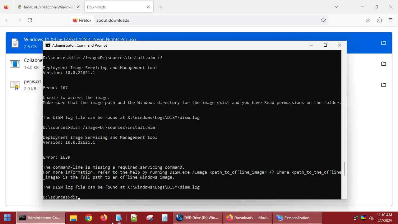Click the Windows 11 X-Lite ISO file icon
The image size is (398, 224).
pos(15,43)
